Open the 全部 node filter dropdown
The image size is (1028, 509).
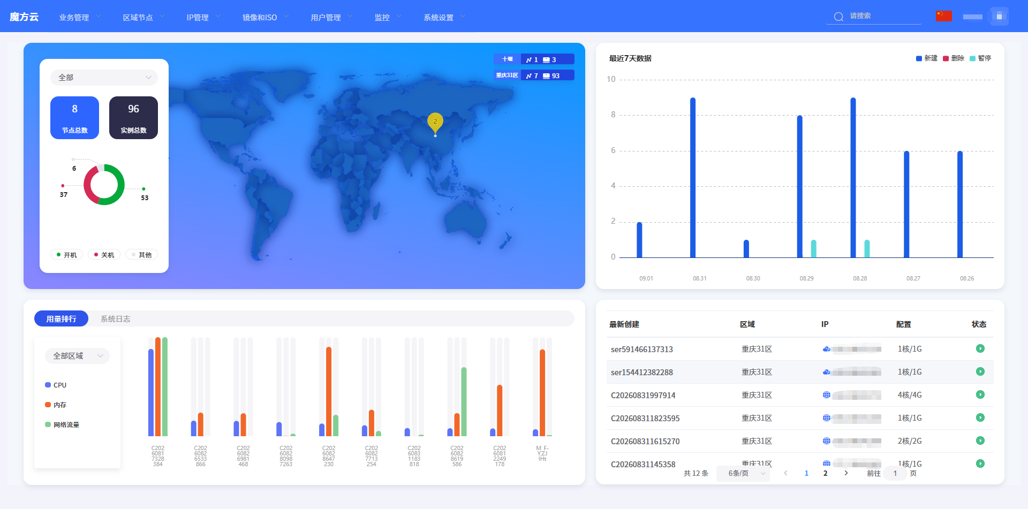point(104,78)
